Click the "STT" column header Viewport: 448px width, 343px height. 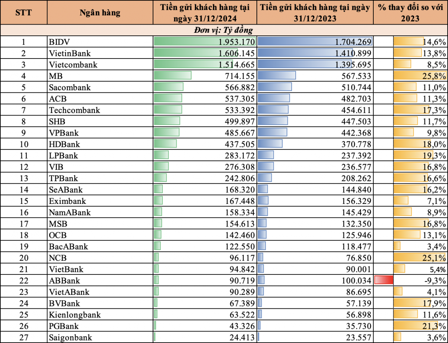coord(24,12)
